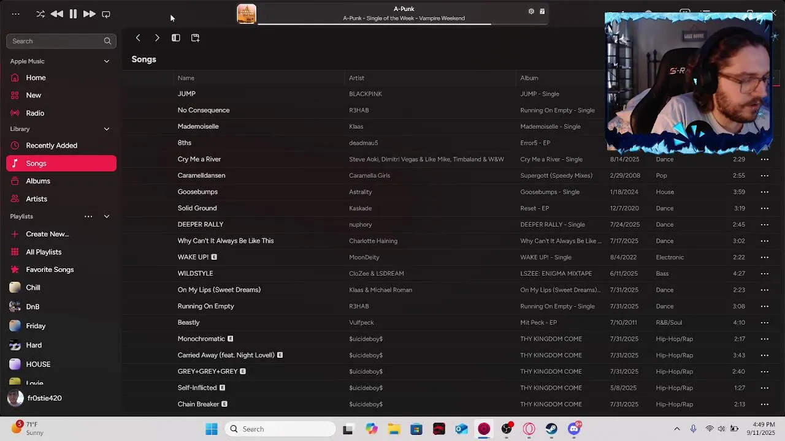Open more options for Monochromatic

[764, 339]
